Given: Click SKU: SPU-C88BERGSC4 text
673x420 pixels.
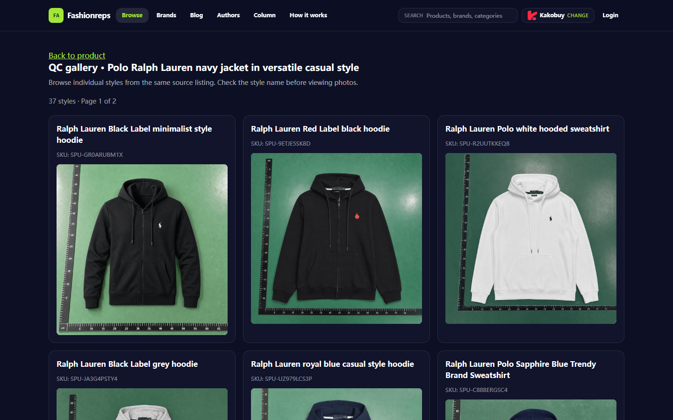Looking at the screenshot, I should [x=476, y=390].
